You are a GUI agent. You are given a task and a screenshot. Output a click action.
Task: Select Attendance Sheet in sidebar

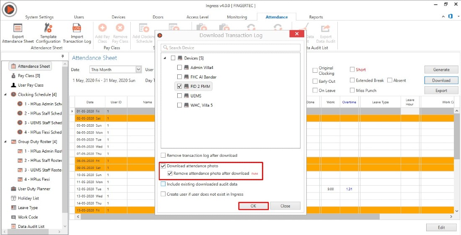tap(30, 66)
